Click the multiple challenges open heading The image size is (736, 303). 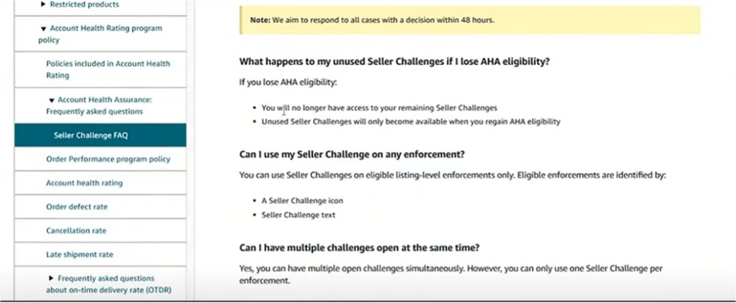(360, 247)
